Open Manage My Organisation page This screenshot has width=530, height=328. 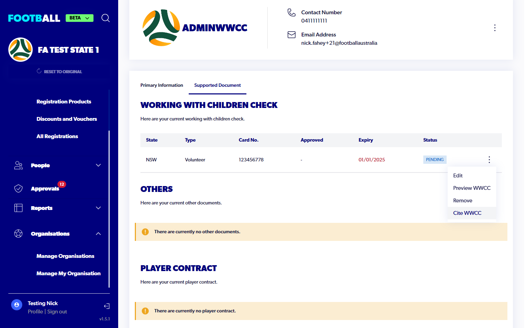[x=68, y=274]
